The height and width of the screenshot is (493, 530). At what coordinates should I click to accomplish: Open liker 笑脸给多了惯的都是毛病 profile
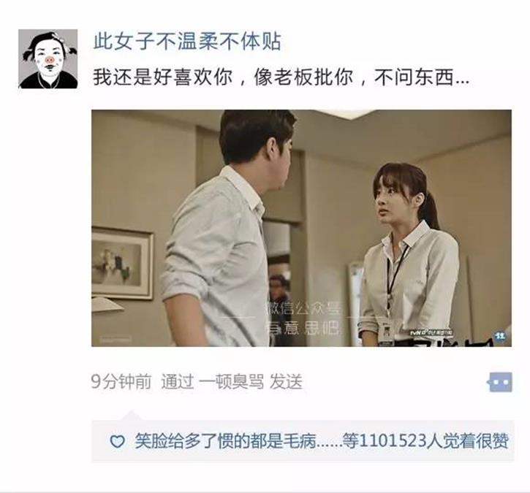coord(225,441)
